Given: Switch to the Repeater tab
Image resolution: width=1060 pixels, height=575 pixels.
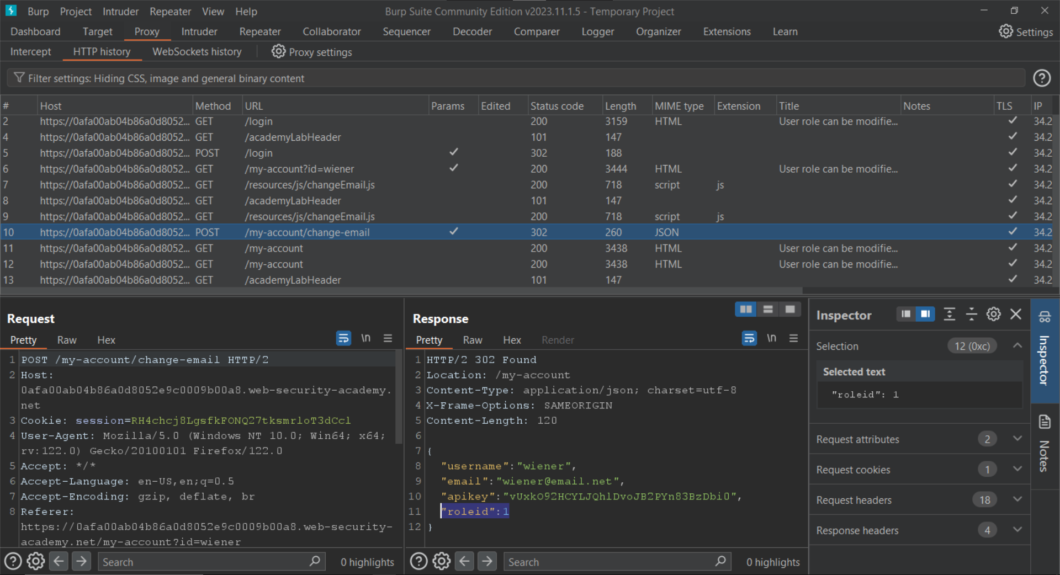Looking at the screenshot, I should point(259,31).
